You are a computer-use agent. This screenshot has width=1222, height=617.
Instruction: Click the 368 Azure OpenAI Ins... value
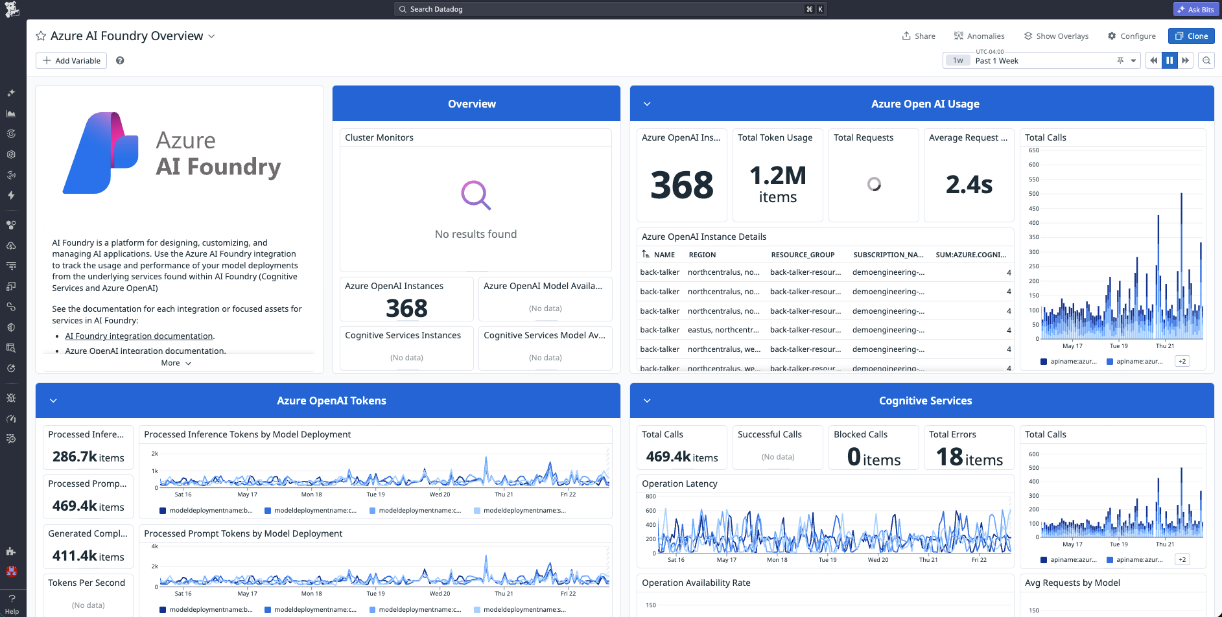coord(681,185)
